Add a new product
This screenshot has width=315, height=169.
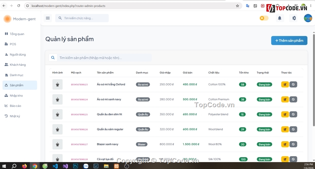click(x=289, y=40)
